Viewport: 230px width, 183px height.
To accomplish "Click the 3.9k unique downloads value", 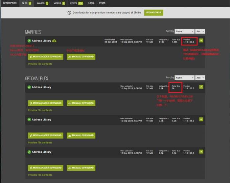I will point(161,89).
